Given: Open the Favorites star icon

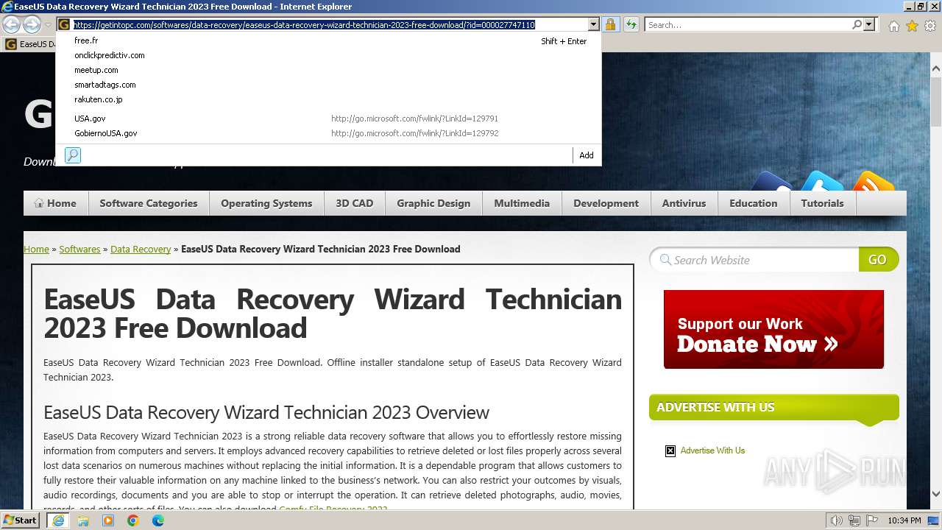Looking at the screenshot, I should (912, 26).
